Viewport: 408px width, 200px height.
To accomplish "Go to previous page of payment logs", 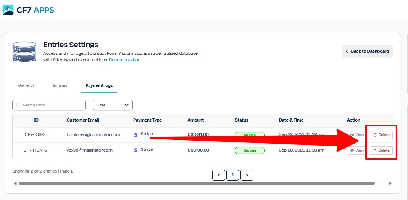I will [x=219, y=175].
